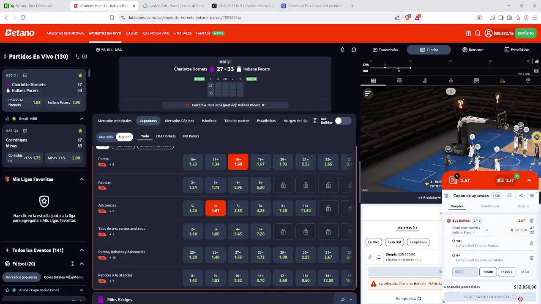The height and width of the screenshot is (304, 541).
Task: Click the bell icon on the open Simple bet
Action: tap(379, 257)
